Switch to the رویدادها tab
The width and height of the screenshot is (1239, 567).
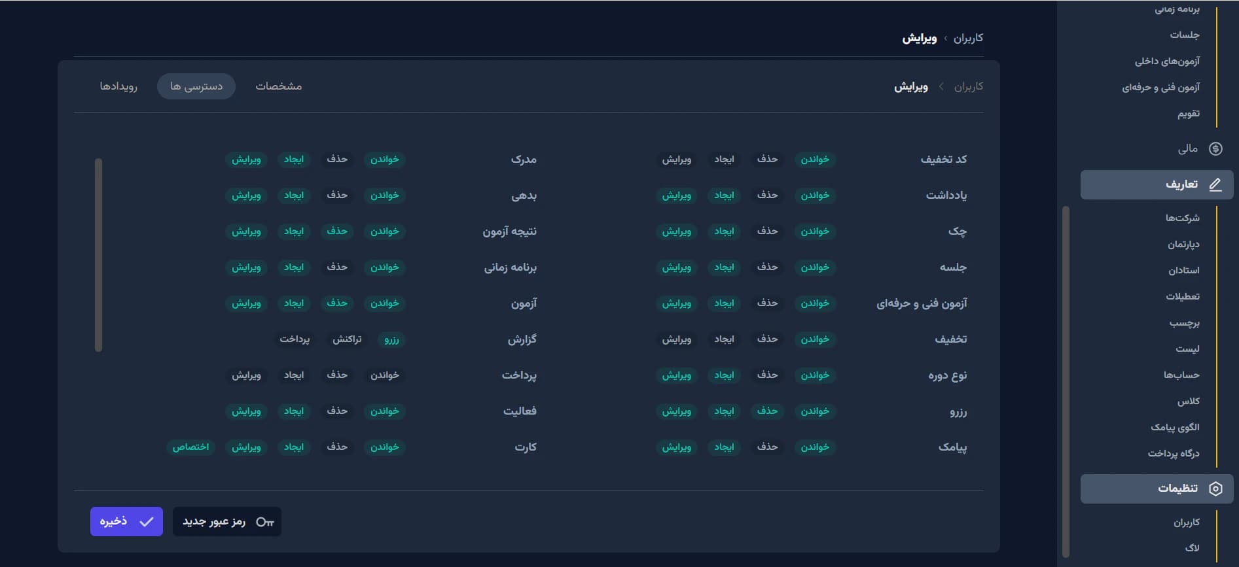click(118, 86)
